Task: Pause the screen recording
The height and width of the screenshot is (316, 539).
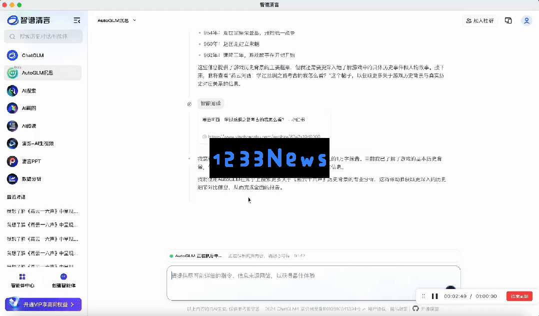Action: pos(435,296)
